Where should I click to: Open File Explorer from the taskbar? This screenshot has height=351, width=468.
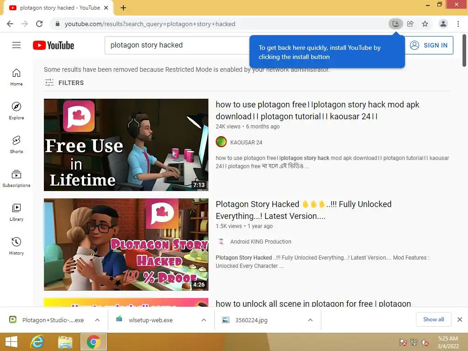coord(65,342)
